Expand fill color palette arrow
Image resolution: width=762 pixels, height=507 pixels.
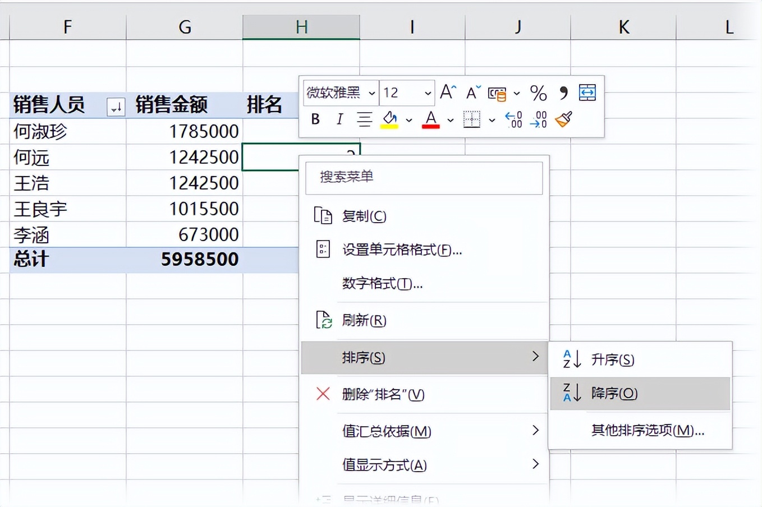pyautogui.click(x=409, y=120)
